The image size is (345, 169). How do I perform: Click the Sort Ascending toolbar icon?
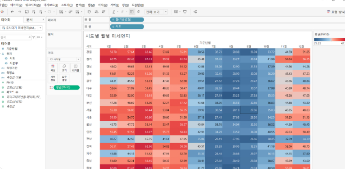point(96,12)
